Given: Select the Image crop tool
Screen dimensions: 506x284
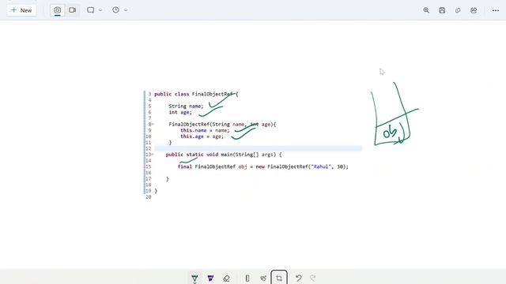Looking at the screenshot, I should (279, 278).
